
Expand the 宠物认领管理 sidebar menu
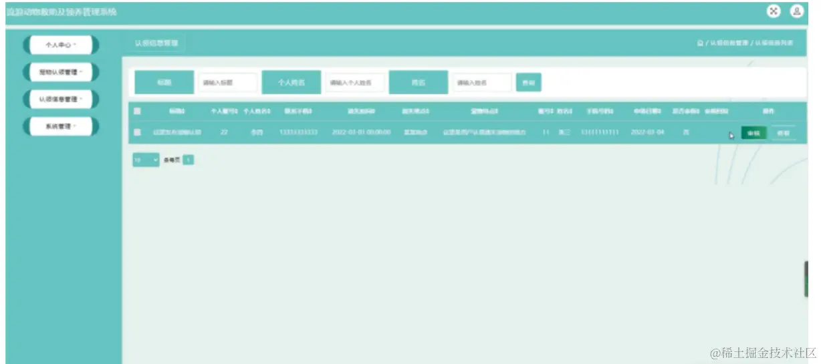tap(61, 72)
